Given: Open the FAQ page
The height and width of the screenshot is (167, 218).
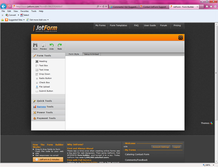Looking at the screenshot, I should click(x=136, y=25).
